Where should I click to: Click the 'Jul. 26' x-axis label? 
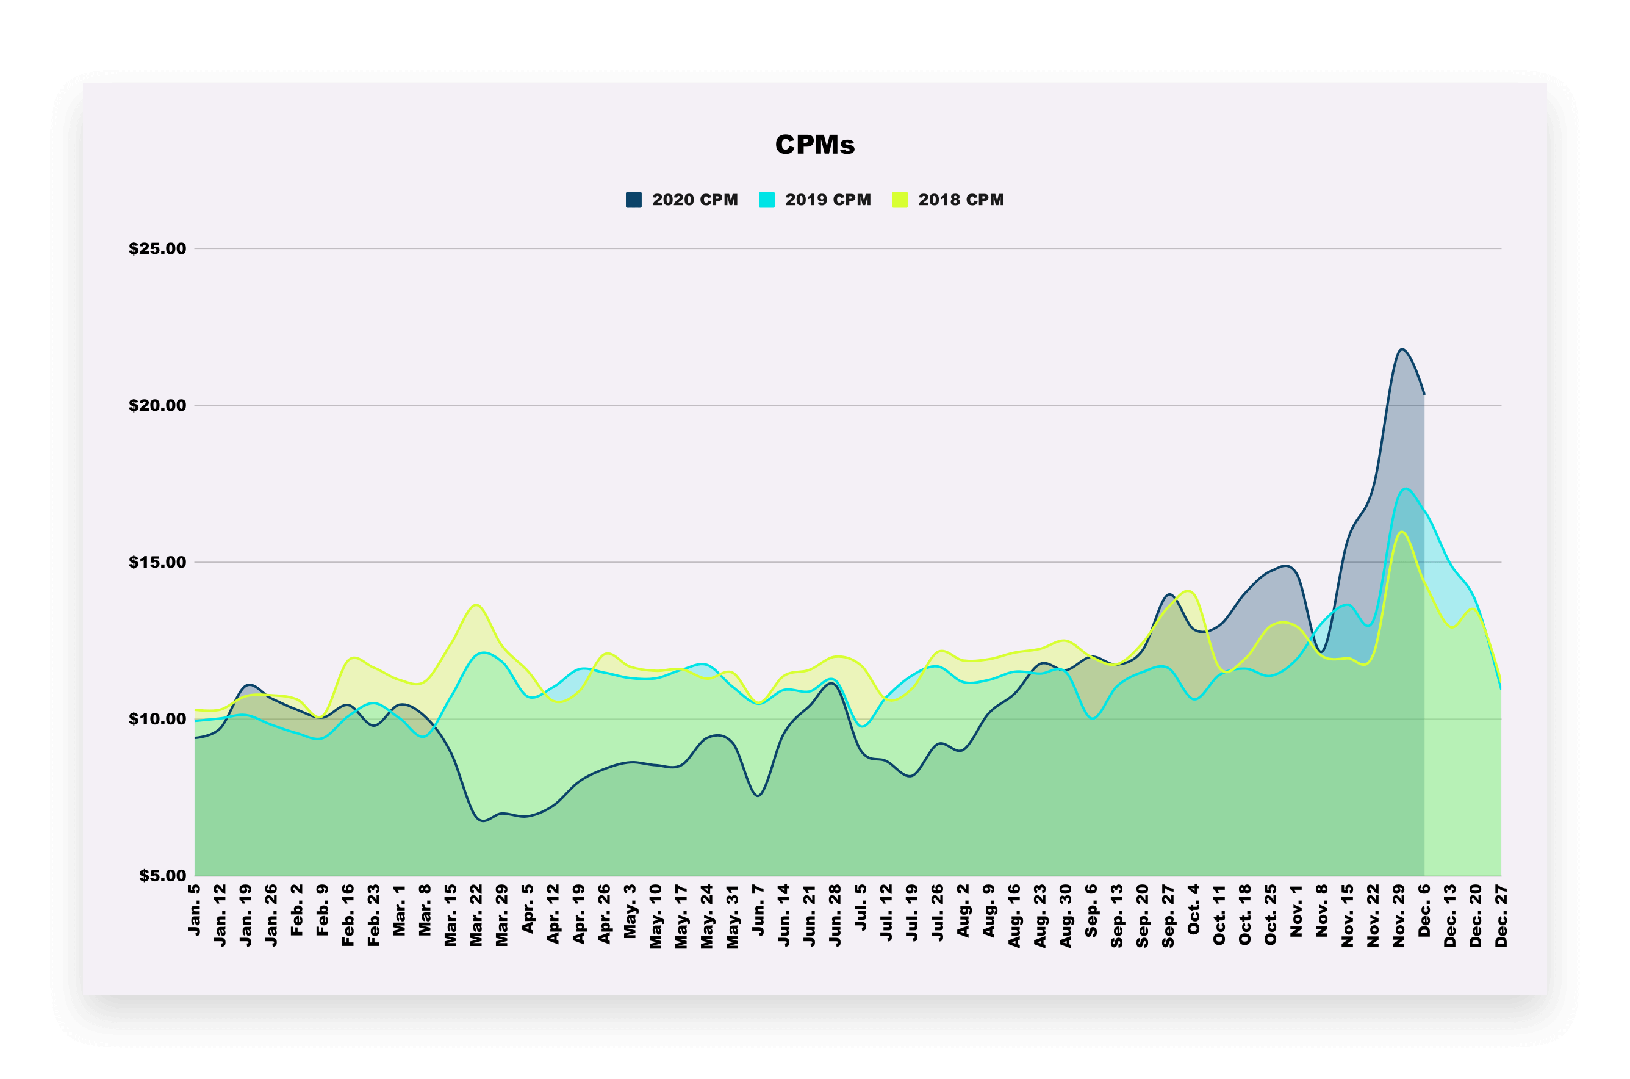click(938, 912)
